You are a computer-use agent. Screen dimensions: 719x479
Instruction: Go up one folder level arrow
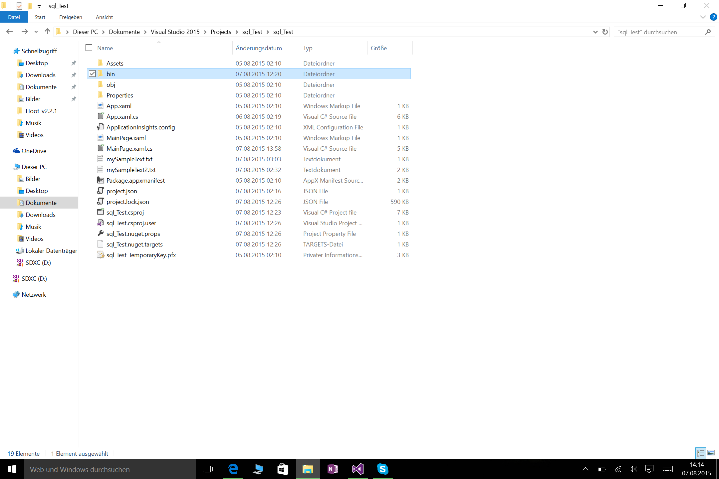click(x=47, y=32)
